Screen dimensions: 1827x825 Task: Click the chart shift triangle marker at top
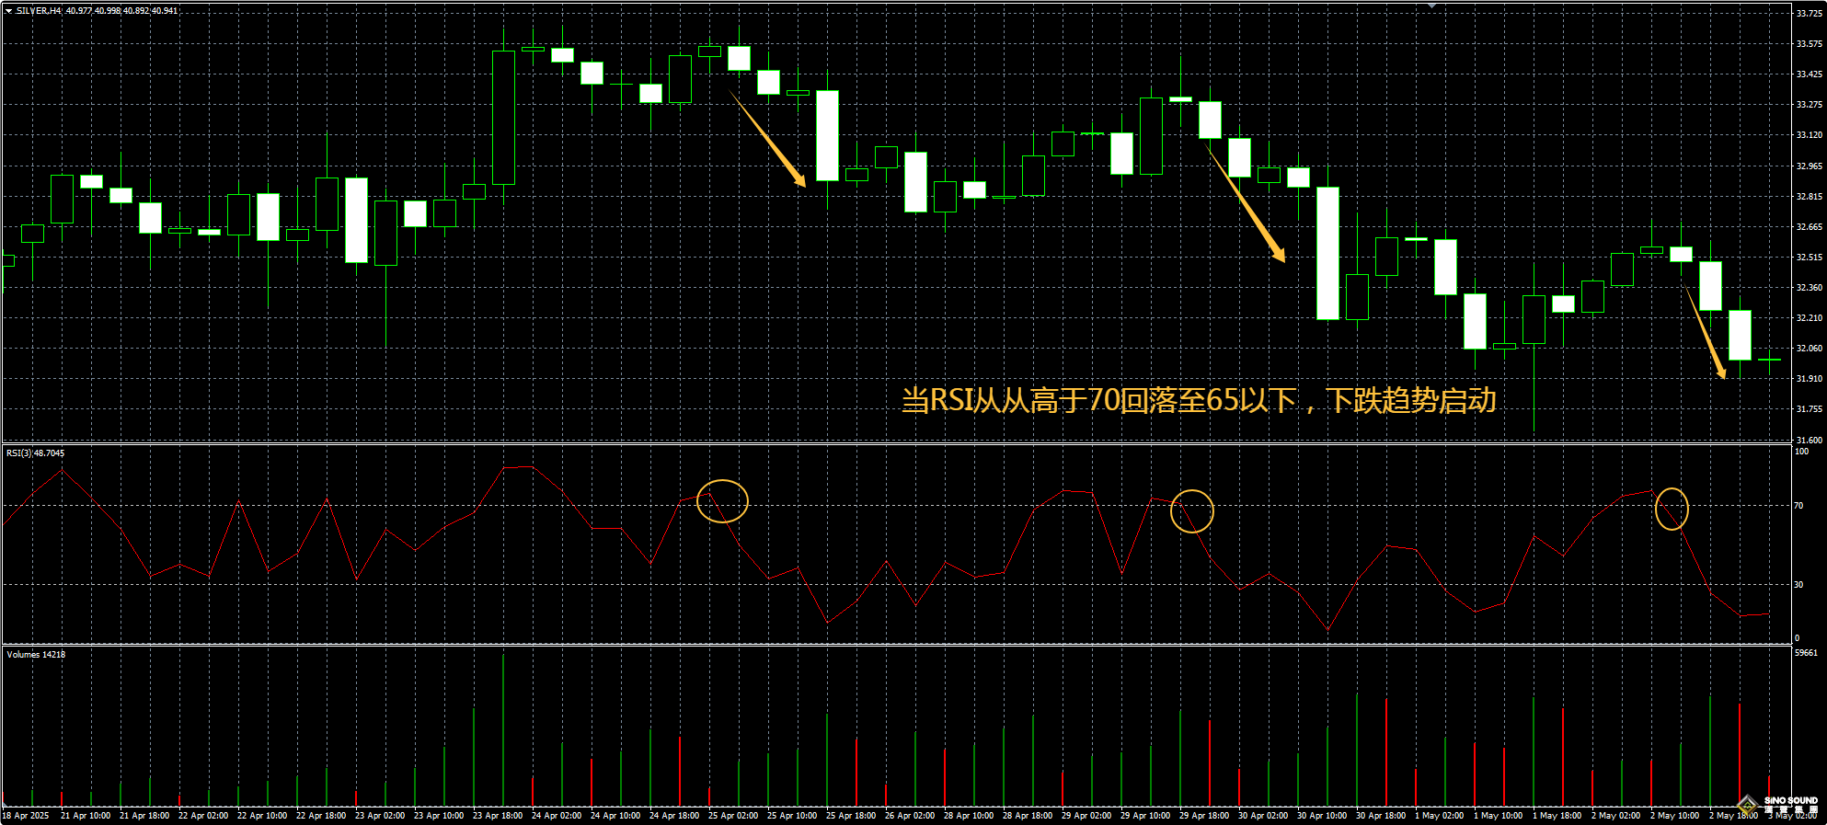tap(1431, 6)
